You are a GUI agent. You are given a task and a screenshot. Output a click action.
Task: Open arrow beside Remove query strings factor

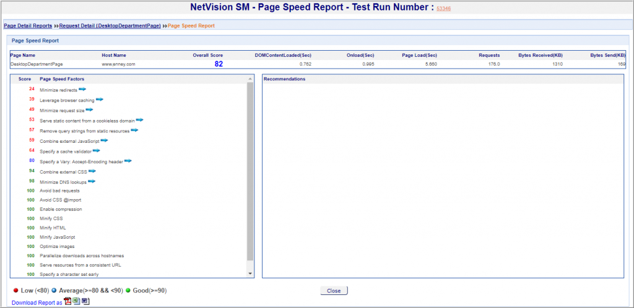(x=134, y=130)
